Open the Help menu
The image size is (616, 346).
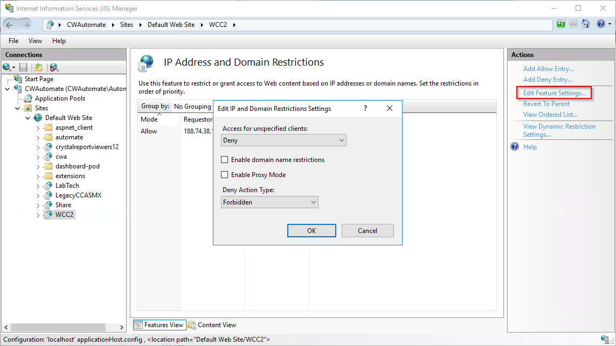click(59, 41)
